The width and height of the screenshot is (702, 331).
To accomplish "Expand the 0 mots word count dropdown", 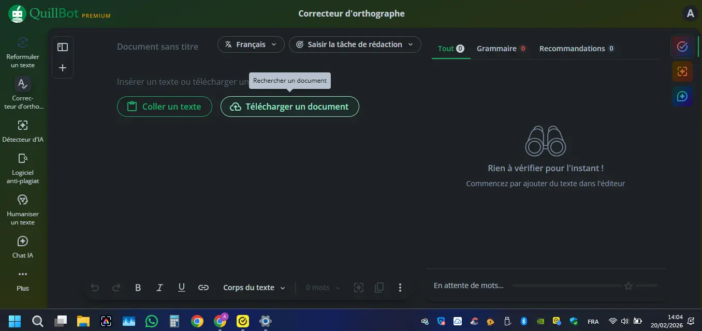I will [323, 288].
